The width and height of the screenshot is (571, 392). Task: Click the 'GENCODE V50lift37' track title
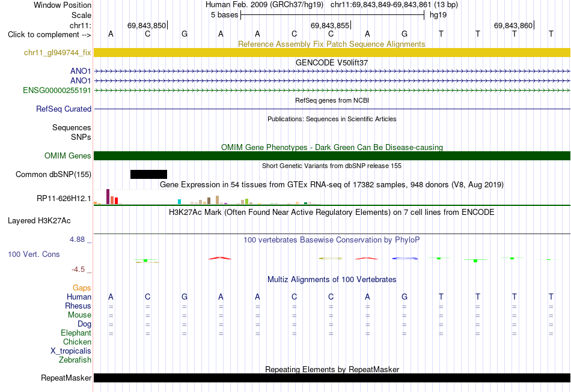click(x=332, y=62)
